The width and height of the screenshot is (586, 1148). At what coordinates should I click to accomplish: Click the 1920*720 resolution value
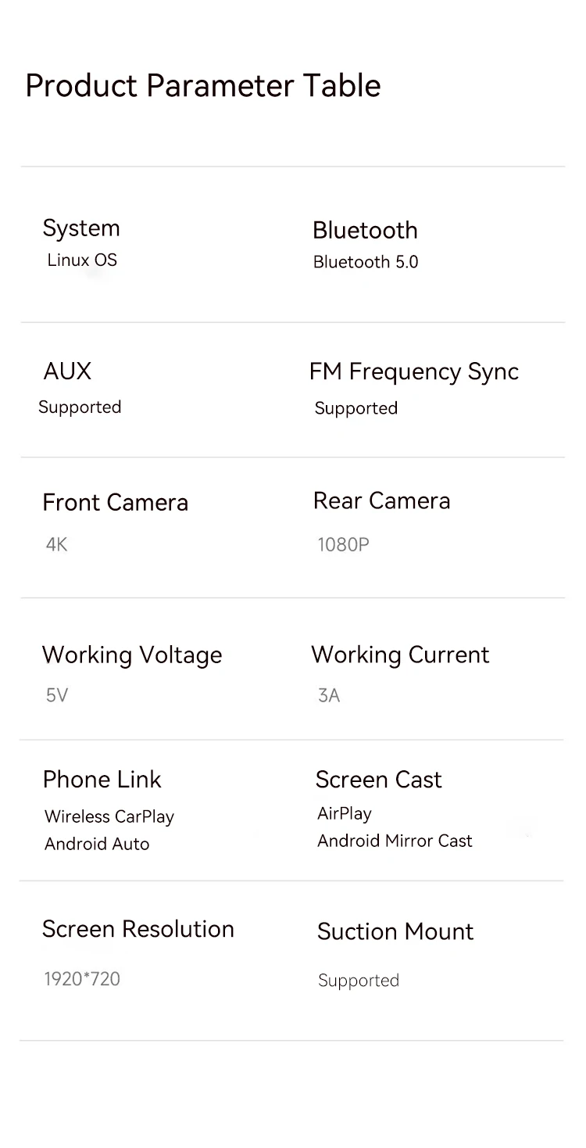click(82, 979)
